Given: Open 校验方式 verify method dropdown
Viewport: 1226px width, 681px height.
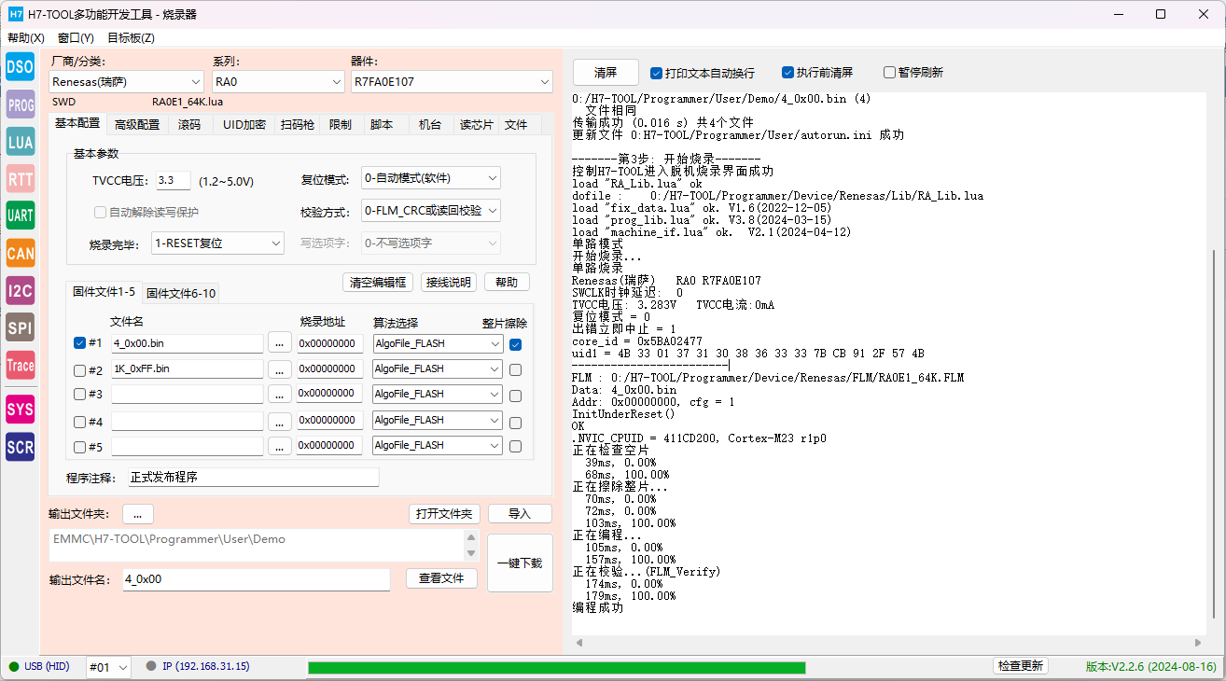Looking at the screenshot, I should (x=431, y=211).
